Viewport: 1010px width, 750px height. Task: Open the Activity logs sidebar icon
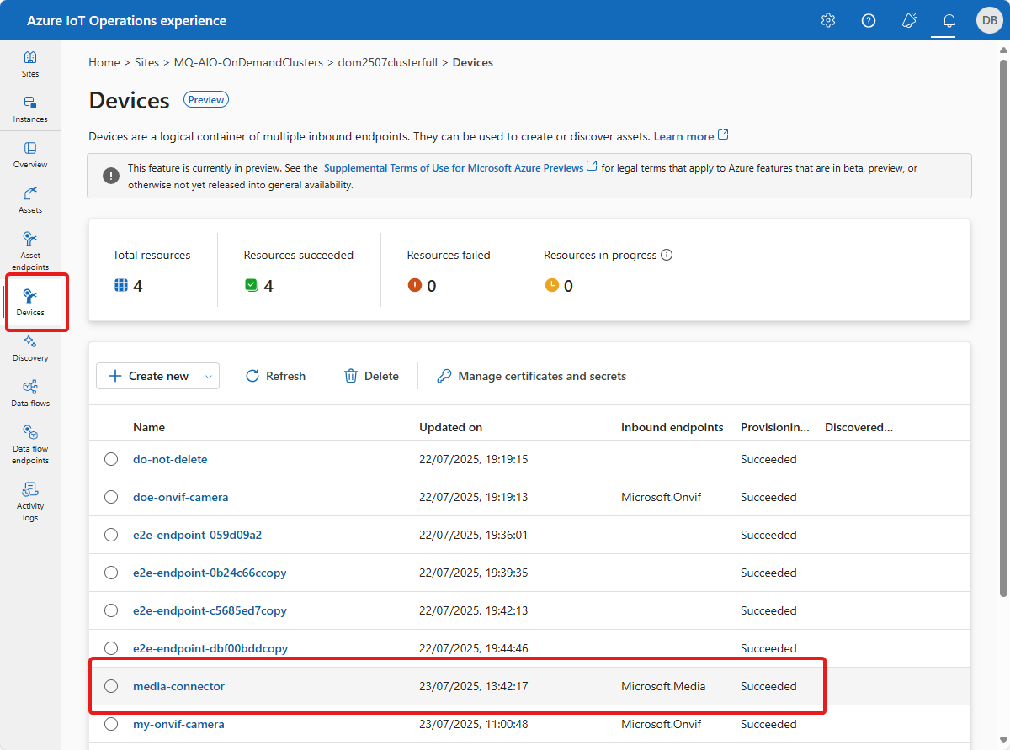(x=30, y=501)
